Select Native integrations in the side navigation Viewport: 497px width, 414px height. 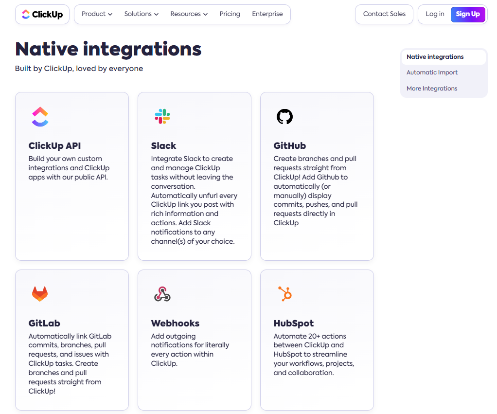[444, 57]
